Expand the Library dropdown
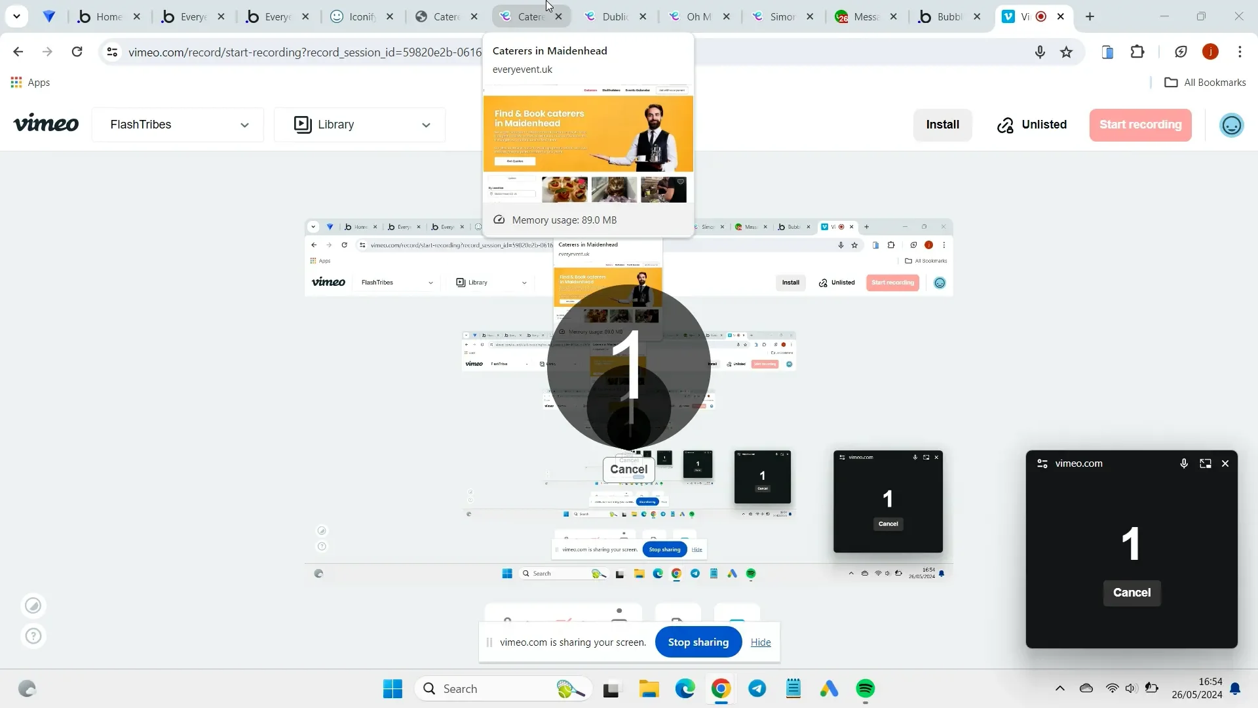Viewport: 1258px width, 708px height. point(360,125)
